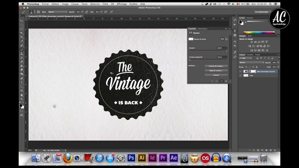The height and width of the screenshot is (168, 299).
Task: Select the Quick Selection tool
Action: (22, 33)
